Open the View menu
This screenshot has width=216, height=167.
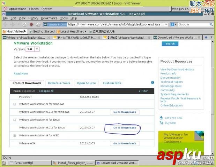pos(22,18)
